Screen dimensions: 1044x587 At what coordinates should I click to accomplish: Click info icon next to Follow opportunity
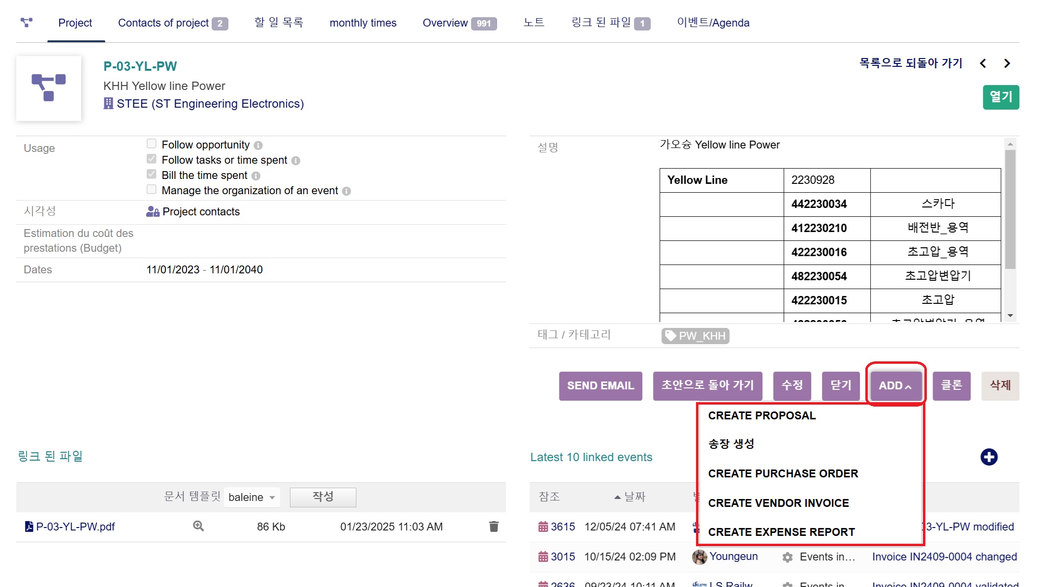click(258, 146)
